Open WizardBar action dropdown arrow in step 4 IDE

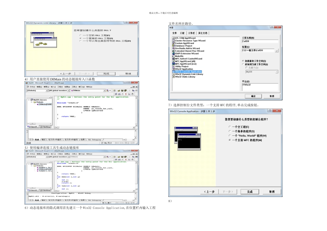coord(110,90)
